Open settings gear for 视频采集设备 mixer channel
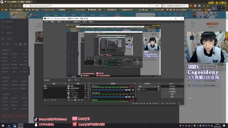Viewport: 228px width, 128px height. pos(133,97)
